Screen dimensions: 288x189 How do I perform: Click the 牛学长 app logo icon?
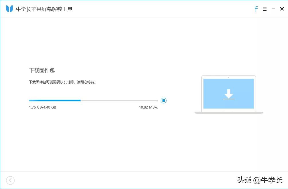9,9
